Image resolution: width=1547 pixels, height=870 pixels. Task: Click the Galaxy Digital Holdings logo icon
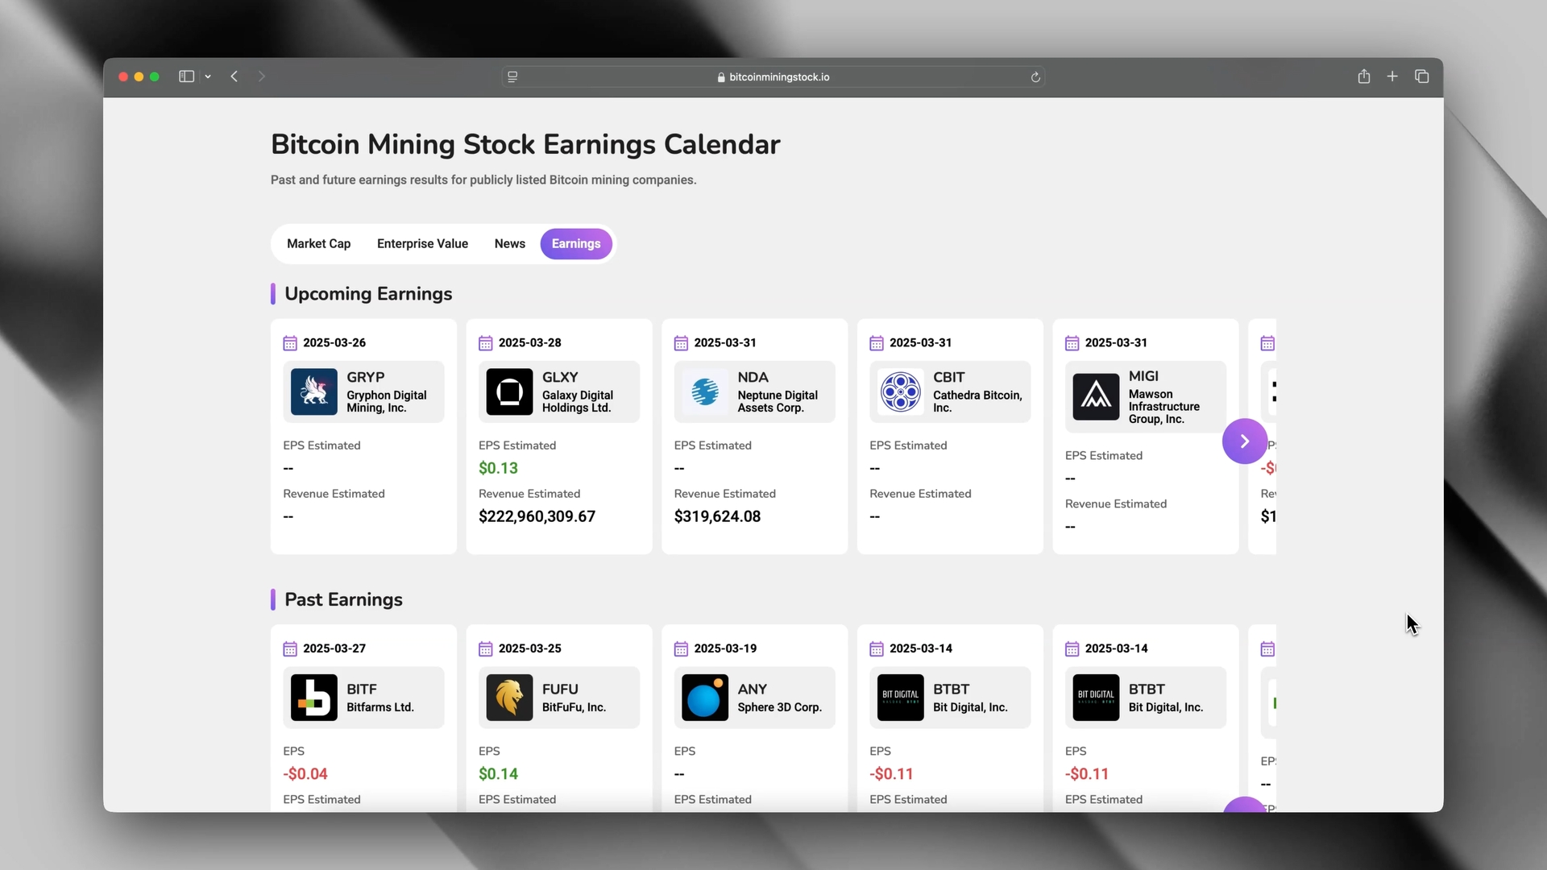509,392
